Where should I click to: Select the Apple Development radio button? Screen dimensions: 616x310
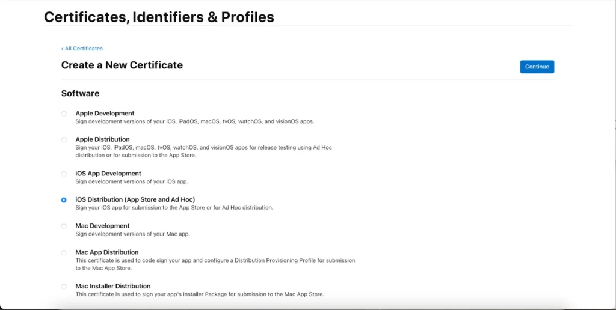pyautogui.click(x=64, y=114)
